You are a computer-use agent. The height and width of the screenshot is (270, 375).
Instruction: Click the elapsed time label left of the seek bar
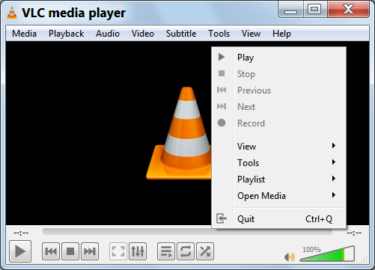[x=21, y=233]
